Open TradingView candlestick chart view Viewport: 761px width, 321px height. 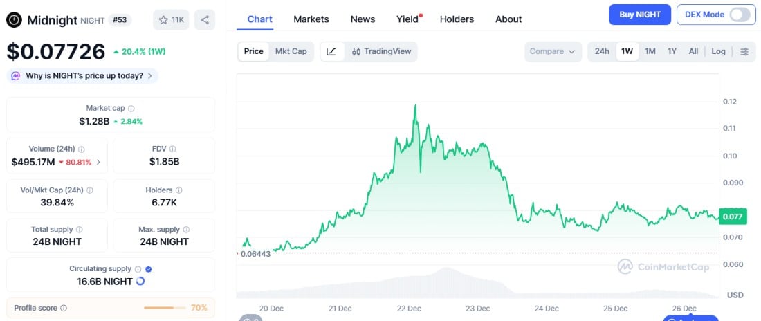click(x=380, y=51)
